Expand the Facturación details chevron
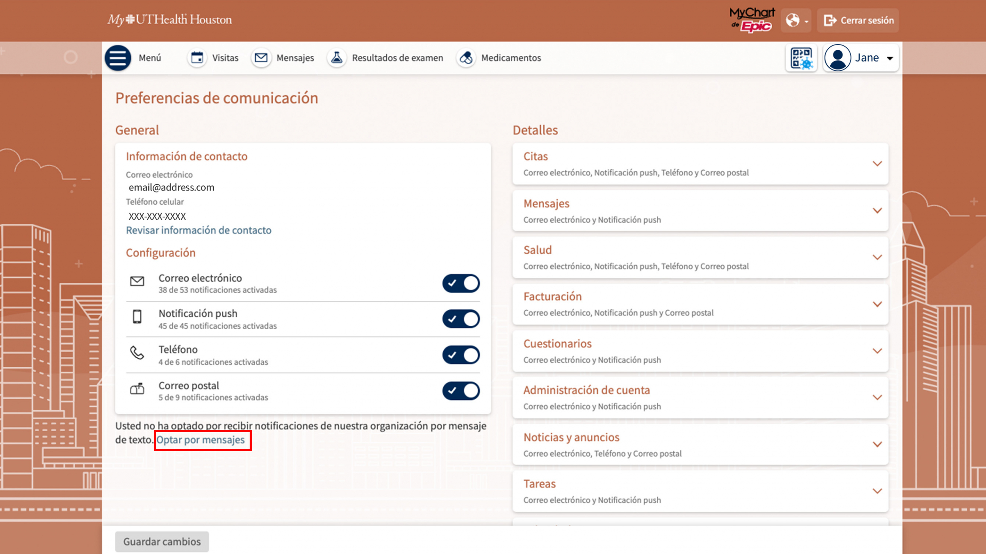Image resolution: width=986 pixels, height=554 pixels. pyautogui.click(x=877, y=304)
